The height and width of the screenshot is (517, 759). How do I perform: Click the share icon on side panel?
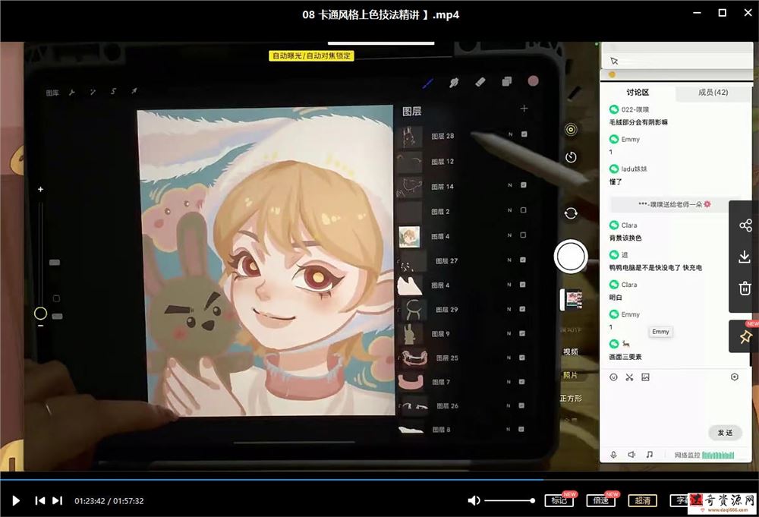pyautogui.click(x=745, y=225)
